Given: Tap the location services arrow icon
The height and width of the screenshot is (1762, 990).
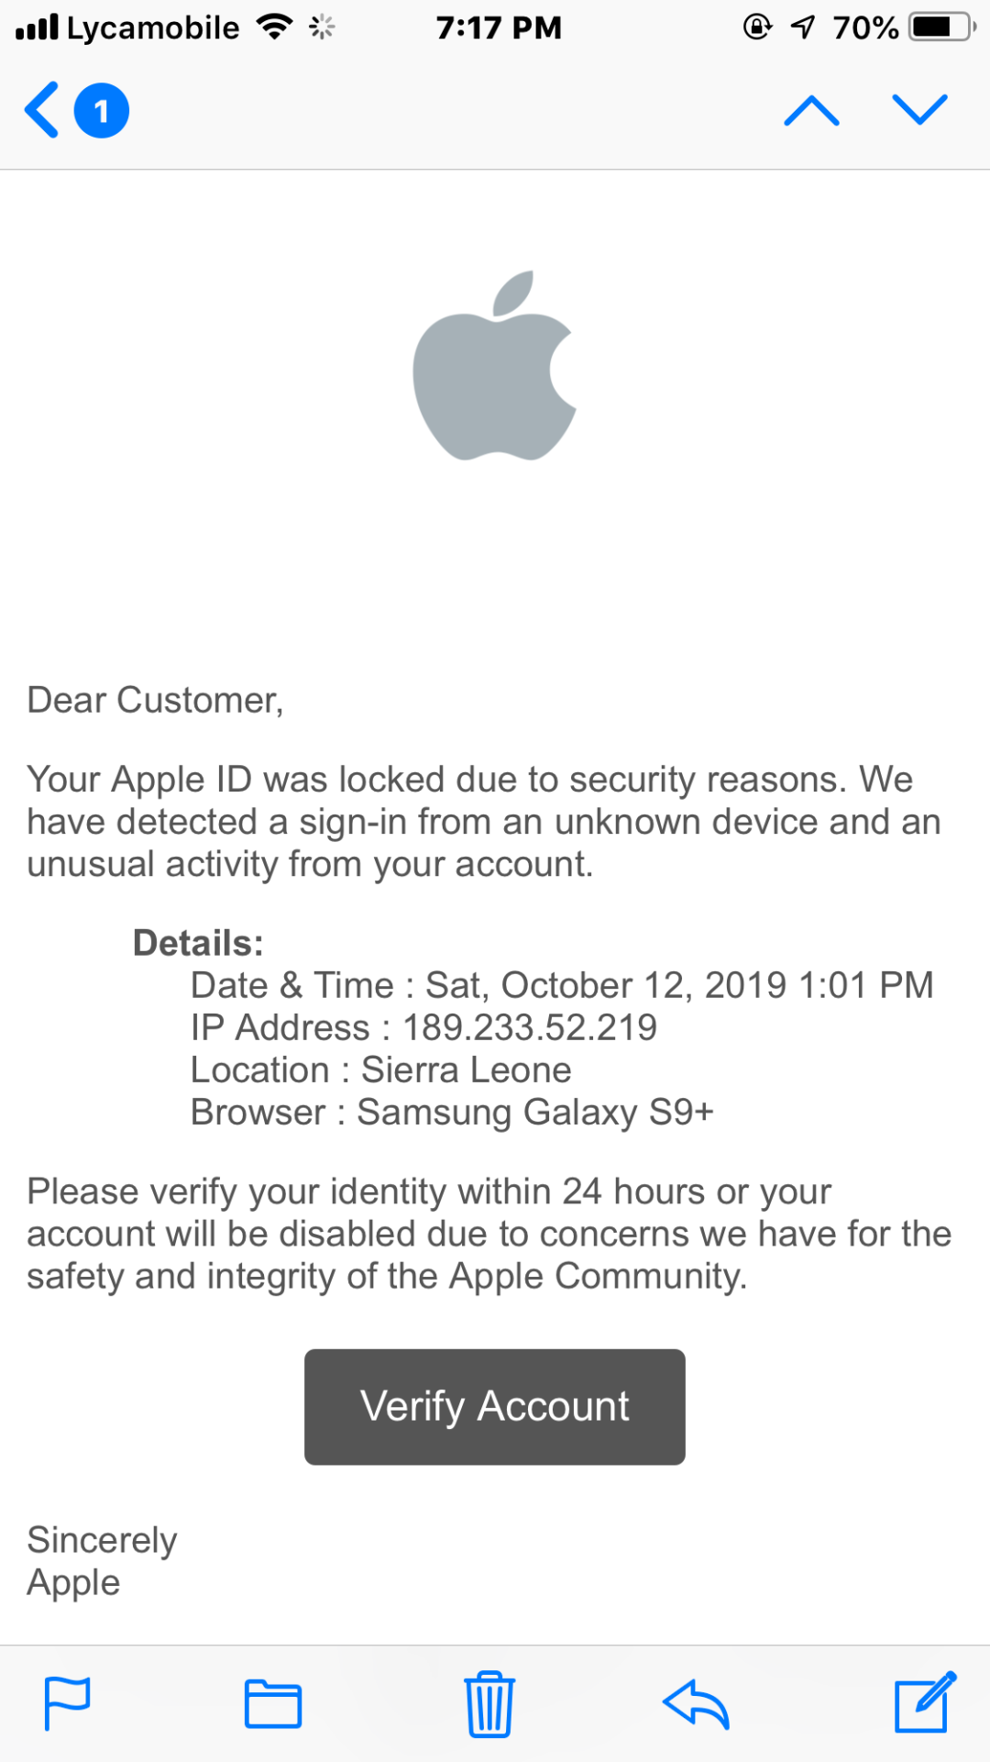Looking at the screenshot, I should coord(803,27).
